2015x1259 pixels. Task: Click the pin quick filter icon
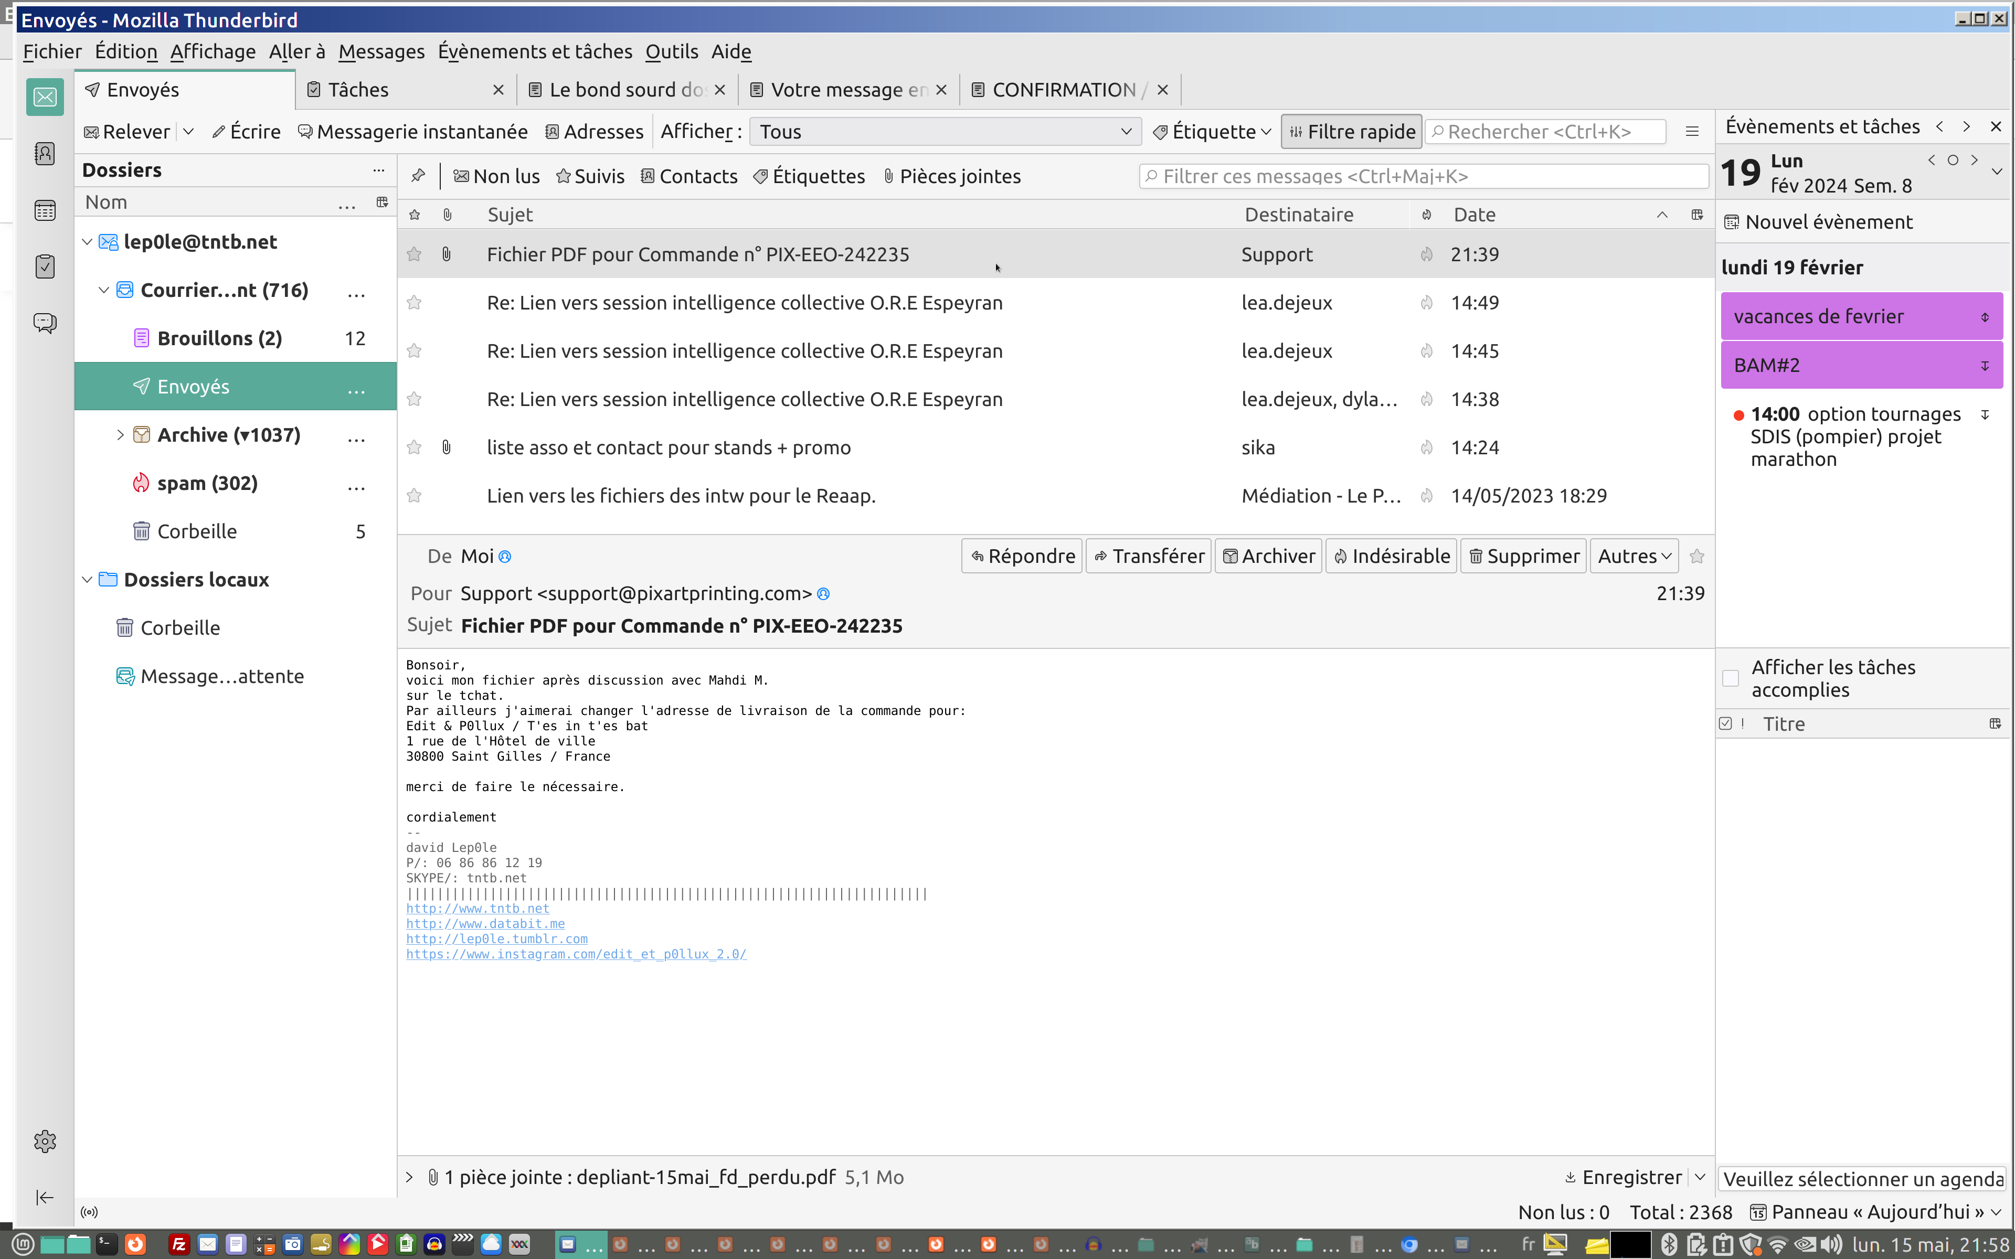click(419, 176)
